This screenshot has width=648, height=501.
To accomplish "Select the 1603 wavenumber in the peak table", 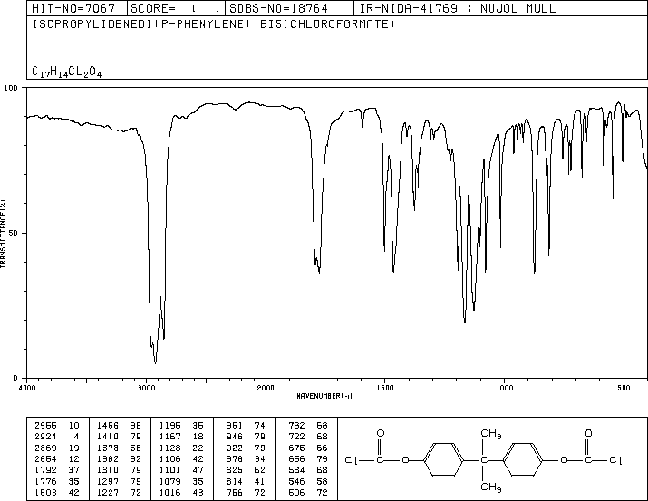I will pyautogui.click(x=45, y=492).
